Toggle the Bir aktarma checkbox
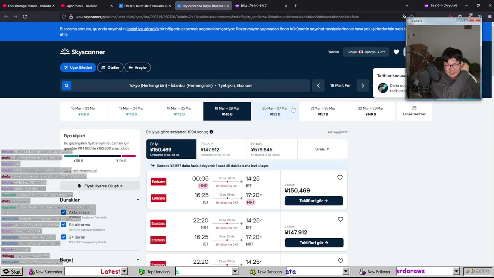 pos(64,225)
